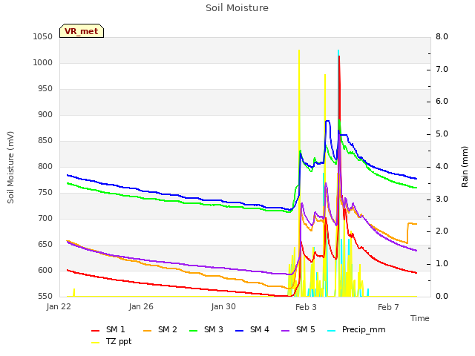
Task: Click the Soil Moisture (mV) axis title
Action: [10, 168]
